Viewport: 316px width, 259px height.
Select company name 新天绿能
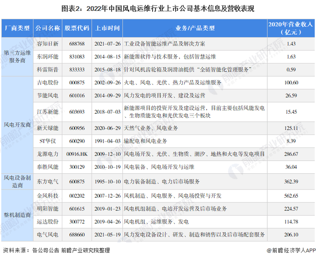[47, 128]
